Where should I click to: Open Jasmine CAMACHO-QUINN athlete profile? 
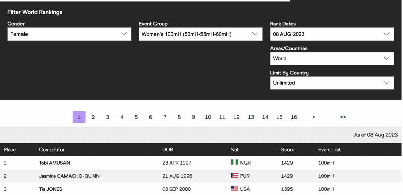69,176
